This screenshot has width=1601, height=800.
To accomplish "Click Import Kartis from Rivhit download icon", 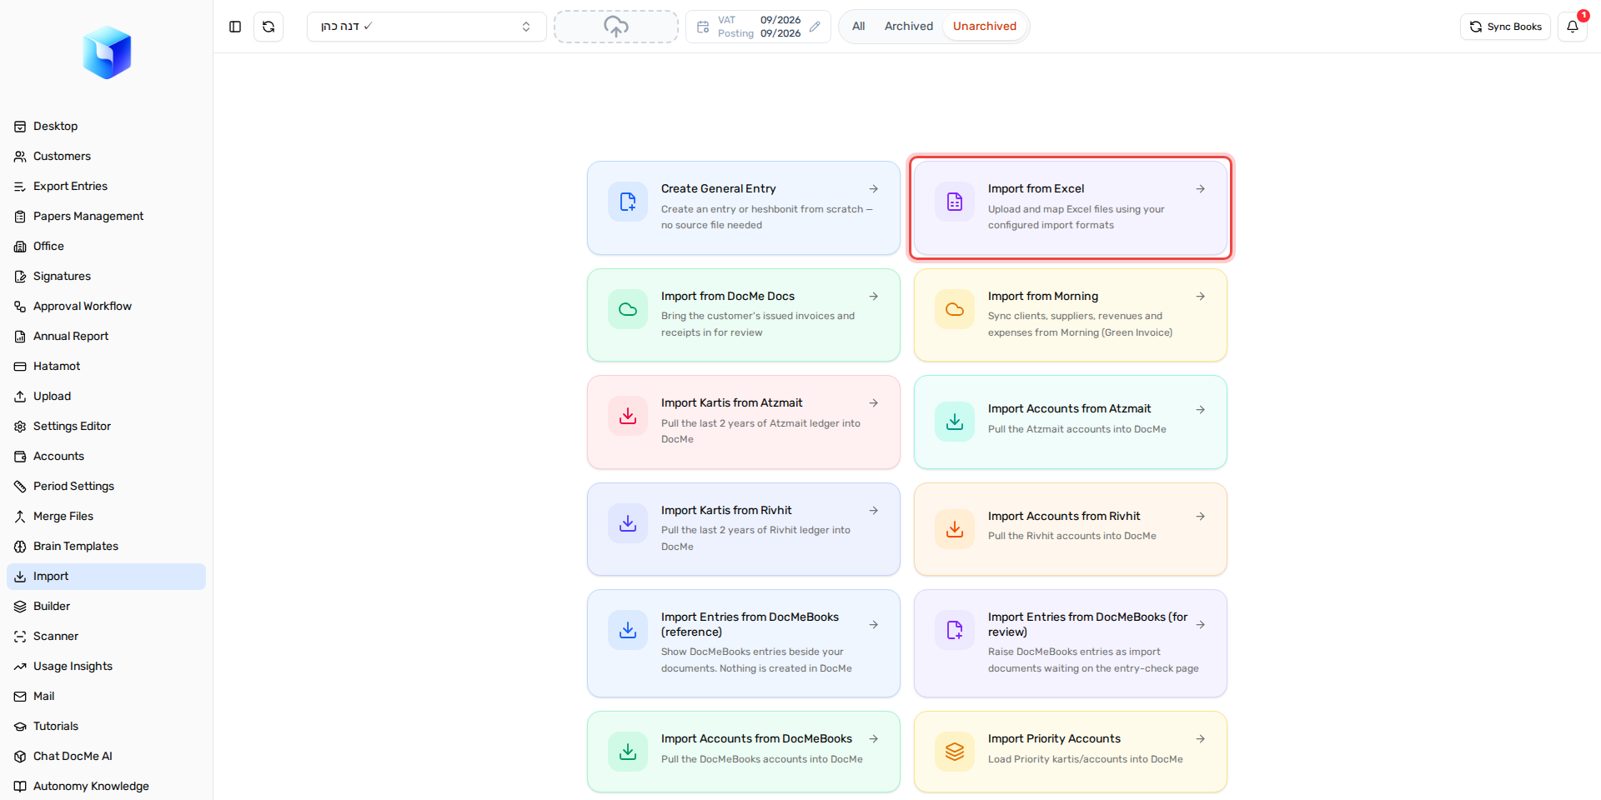I will [x=628, y=523].
